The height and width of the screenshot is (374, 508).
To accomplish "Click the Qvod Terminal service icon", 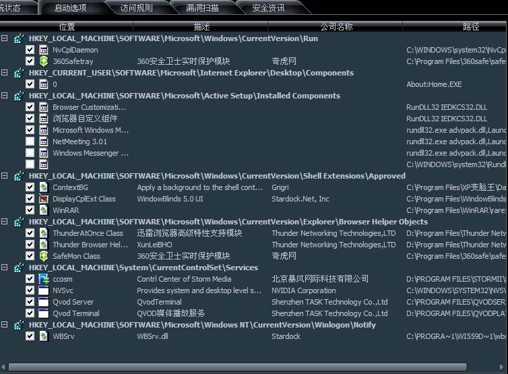I will click(x=43, y=313).
